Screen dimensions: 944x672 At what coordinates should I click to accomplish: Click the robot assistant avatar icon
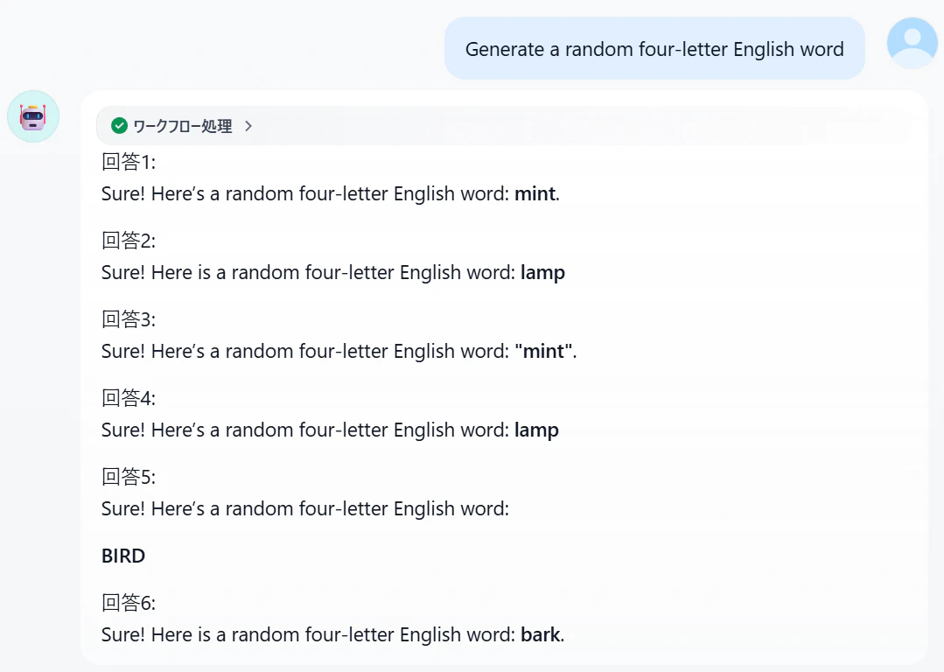tap(33, 116)
